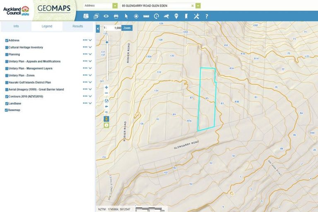Open the Address search type dropdown
Image resolution: width=318 pixels, height=212 pixels.
(115, 6)
